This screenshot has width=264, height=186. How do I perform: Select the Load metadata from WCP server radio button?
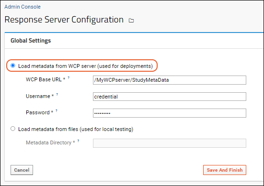(x=13, y=66)
